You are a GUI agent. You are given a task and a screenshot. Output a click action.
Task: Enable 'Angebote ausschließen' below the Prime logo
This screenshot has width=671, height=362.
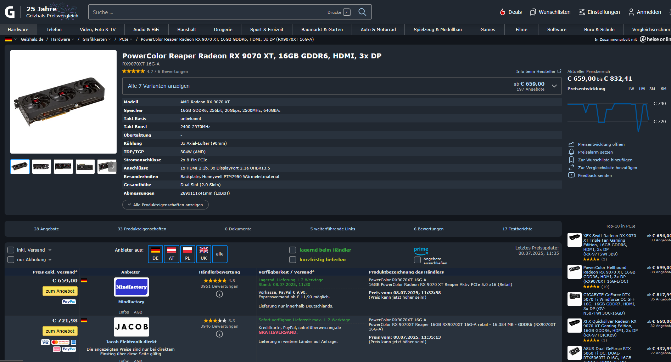(417, 260)
